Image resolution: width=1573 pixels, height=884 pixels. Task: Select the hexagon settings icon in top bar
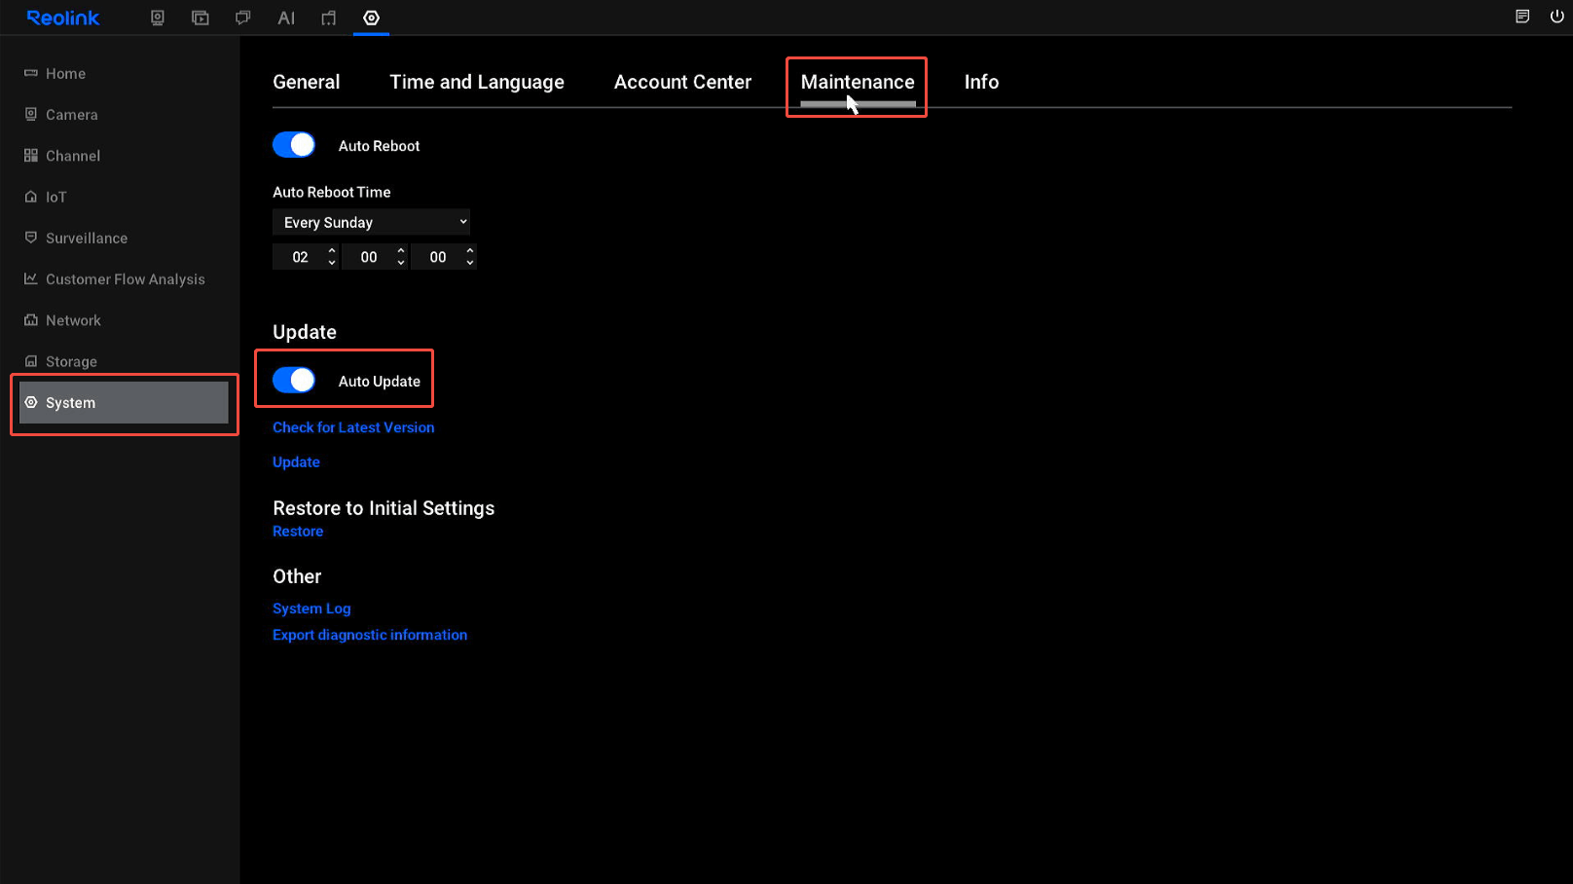coord(372,18)
